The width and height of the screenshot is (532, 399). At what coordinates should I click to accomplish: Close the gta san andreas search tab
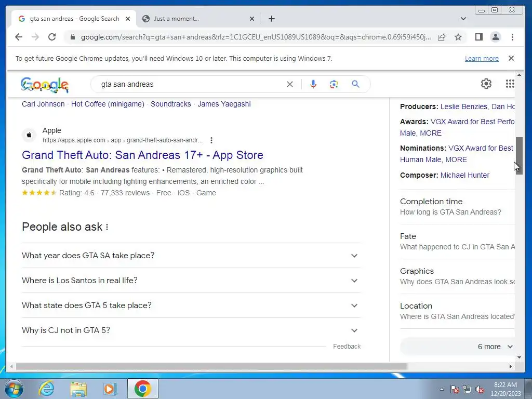[x=128, y=19]
